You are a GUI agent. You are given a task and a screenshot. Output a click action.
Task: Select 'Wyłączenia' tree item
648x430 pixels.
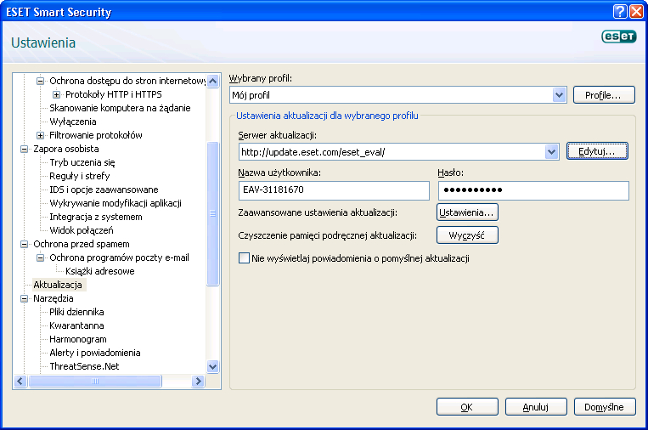[x=73, y=122]
